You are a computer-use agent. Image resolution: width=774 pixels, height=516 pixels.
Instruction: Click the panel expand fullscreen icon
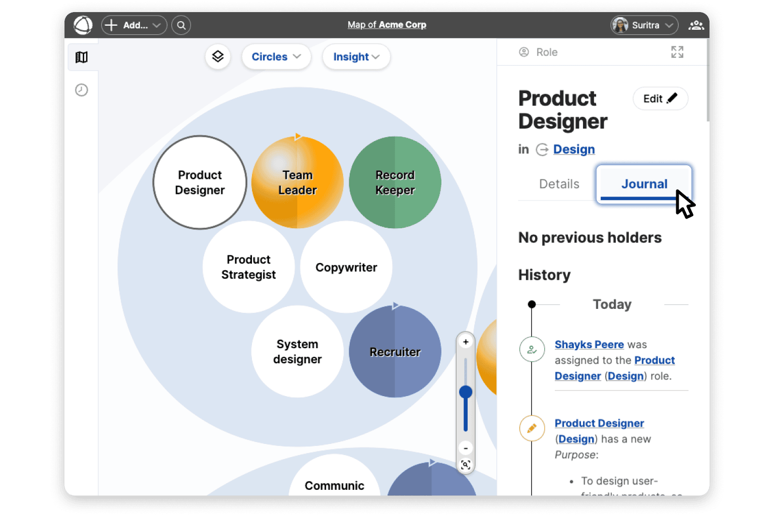click(x=677, y=52)
